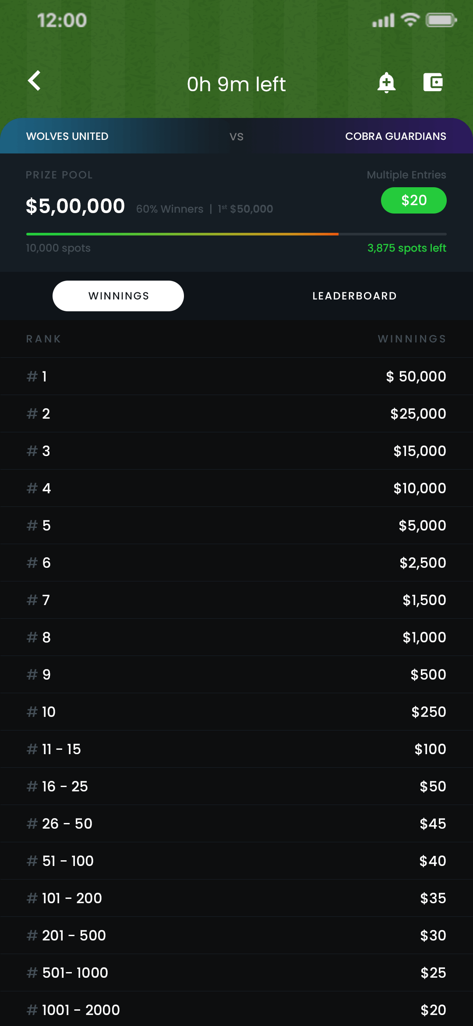This screenshot has width=473, height=1026.
Task: Tap the back arrow icon
Action: pos(34,81)
